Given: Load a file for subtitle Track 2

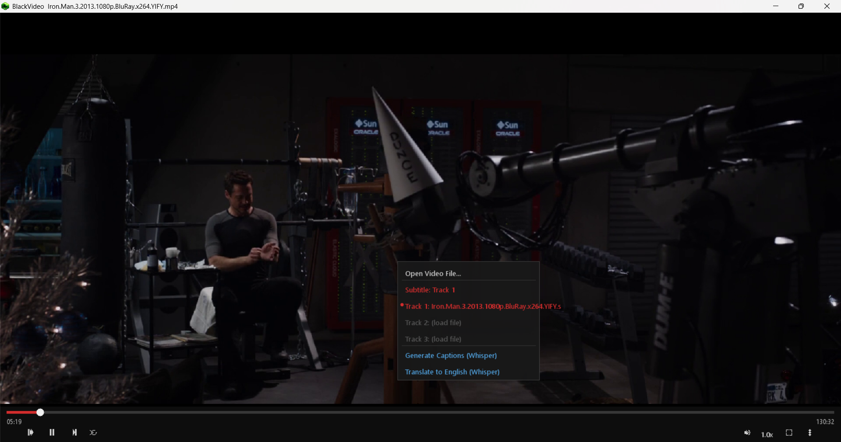Looking at the screenshot, I should click(x=468, y=323).
